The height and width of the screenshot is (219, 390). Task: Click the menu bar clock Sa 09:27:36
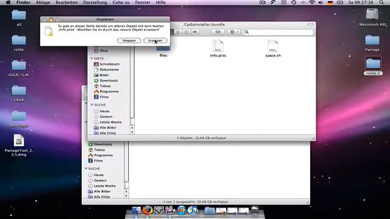coord(361,2)
